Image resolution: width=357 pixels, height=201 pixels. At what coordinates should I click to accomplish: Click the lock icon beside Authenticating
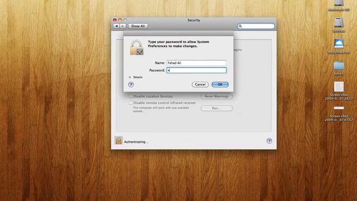coord(118,141)
